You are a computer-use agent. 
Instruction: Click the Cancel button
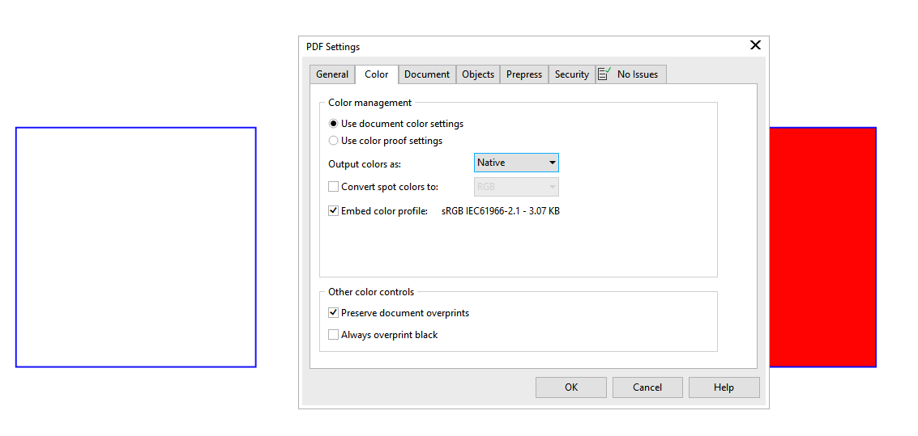click(647, 387)
